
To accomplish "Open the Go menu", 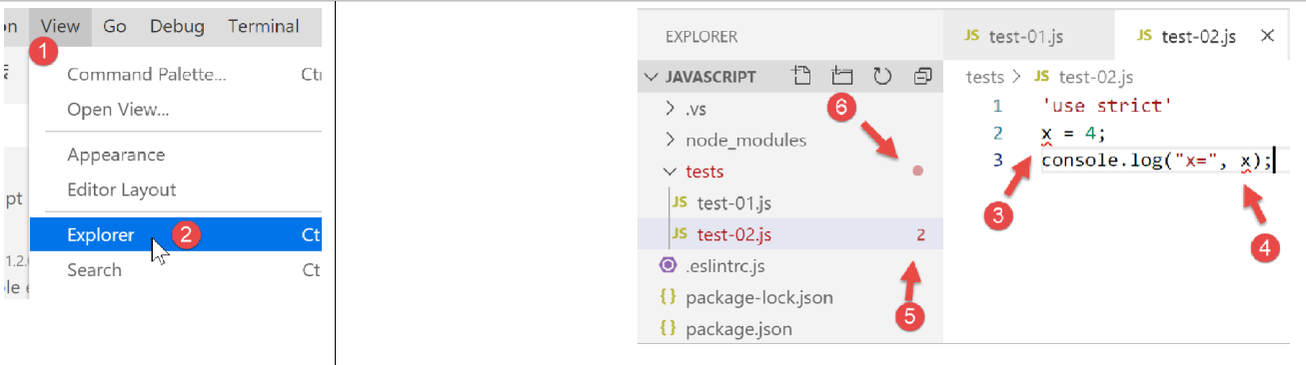I will pos(115,27).
